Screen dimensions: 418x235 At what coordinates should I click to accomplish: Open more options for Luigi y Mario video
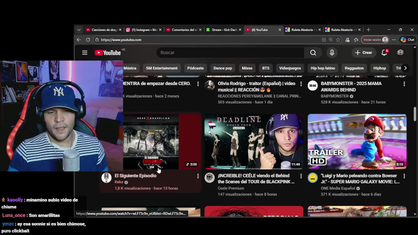point(404,176)
